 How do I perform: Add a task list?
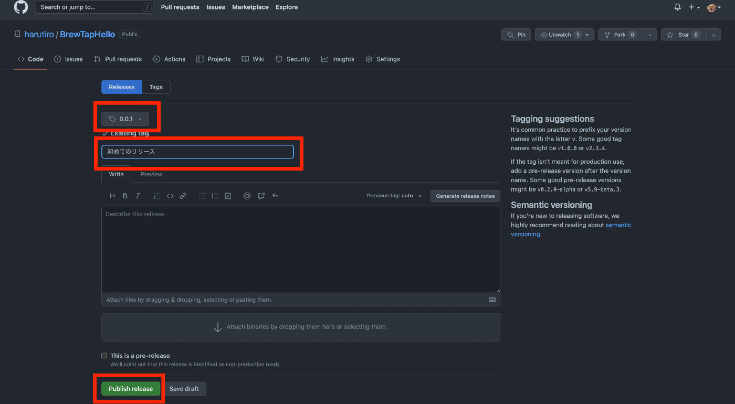[x=228, y=196]
